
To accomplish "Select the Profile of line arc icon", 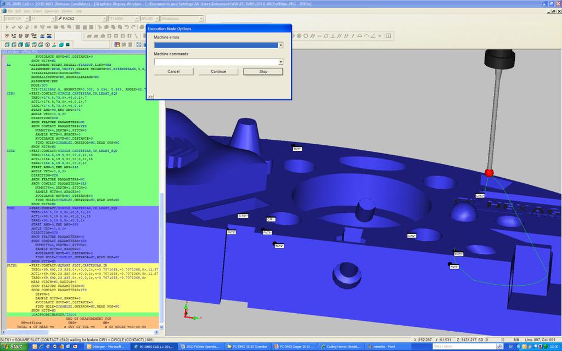I will click(366, 36).
